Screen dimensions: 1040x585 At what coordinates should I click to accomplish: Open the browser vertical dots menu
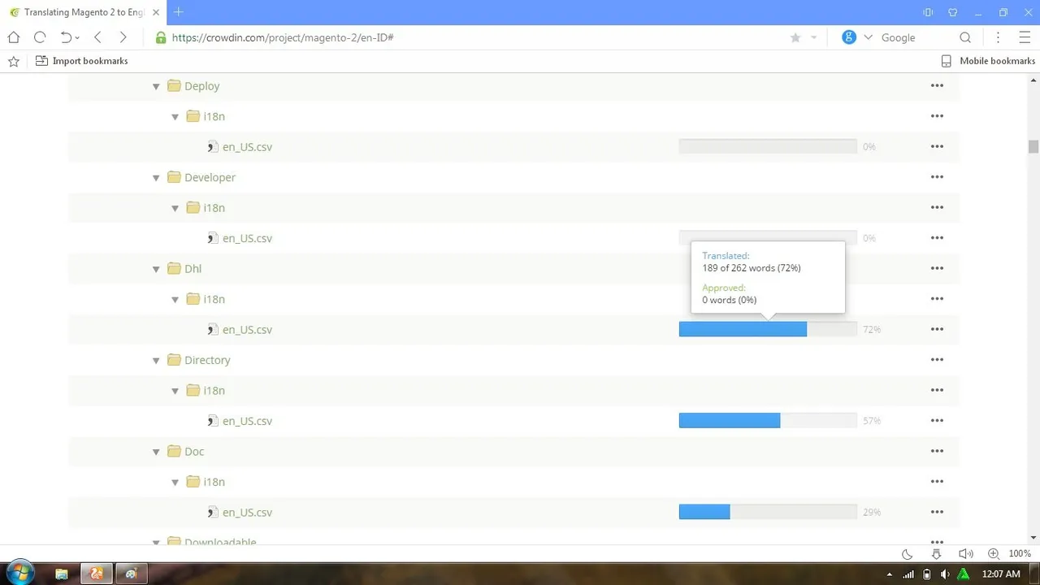click(x=999, y=37)
